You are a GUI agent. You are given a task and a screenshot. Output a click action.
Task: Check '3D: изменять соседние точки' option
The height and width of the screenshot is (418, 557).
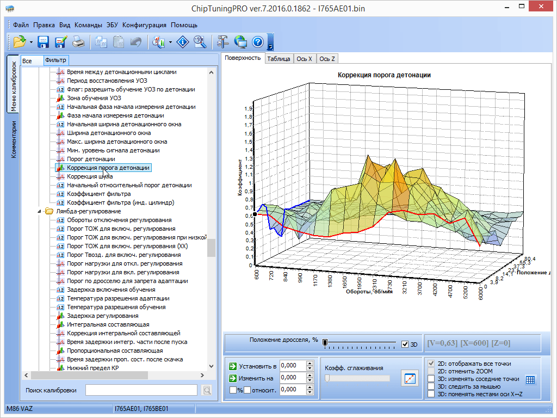tap(431, 379)
